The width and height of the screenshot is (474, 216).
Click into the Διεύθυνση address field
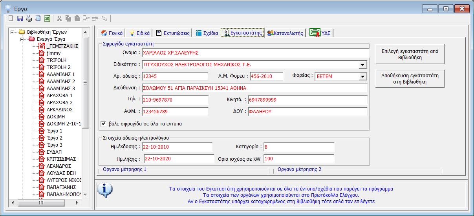[254, 88]
